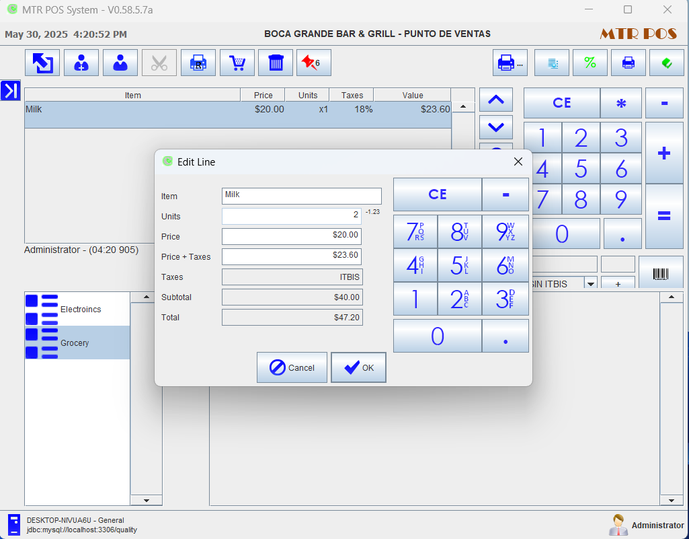Tap 2 on the main POS keypad

[581, 138]
